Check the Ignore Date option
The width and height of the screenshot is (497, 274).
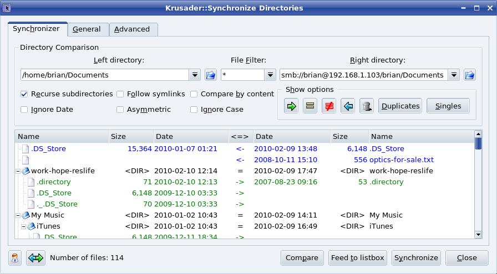pos(24,110)
